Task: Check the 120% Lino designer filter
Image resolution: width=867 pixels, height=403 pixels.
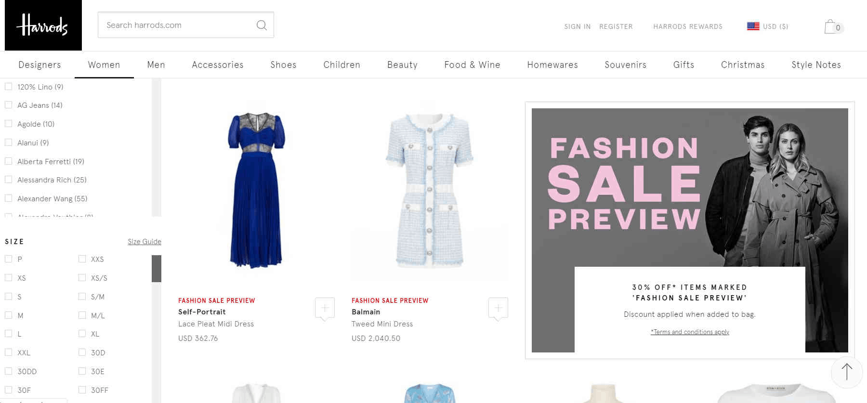Action: click(x=8, y=87)
